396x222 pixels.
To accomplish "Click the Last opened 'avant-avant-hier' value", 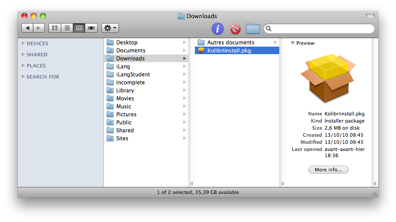I will point(345,149).
